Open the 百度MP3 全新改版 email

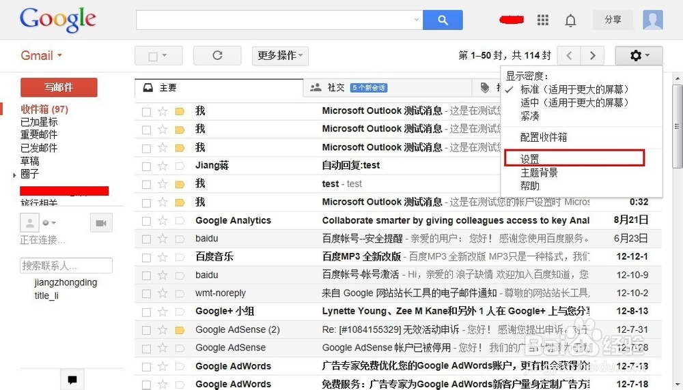click(398, 258)
